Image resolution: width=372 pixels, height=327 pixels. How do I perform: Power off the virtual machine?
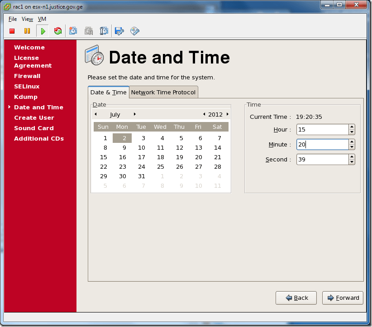click(x=12, y=31)
